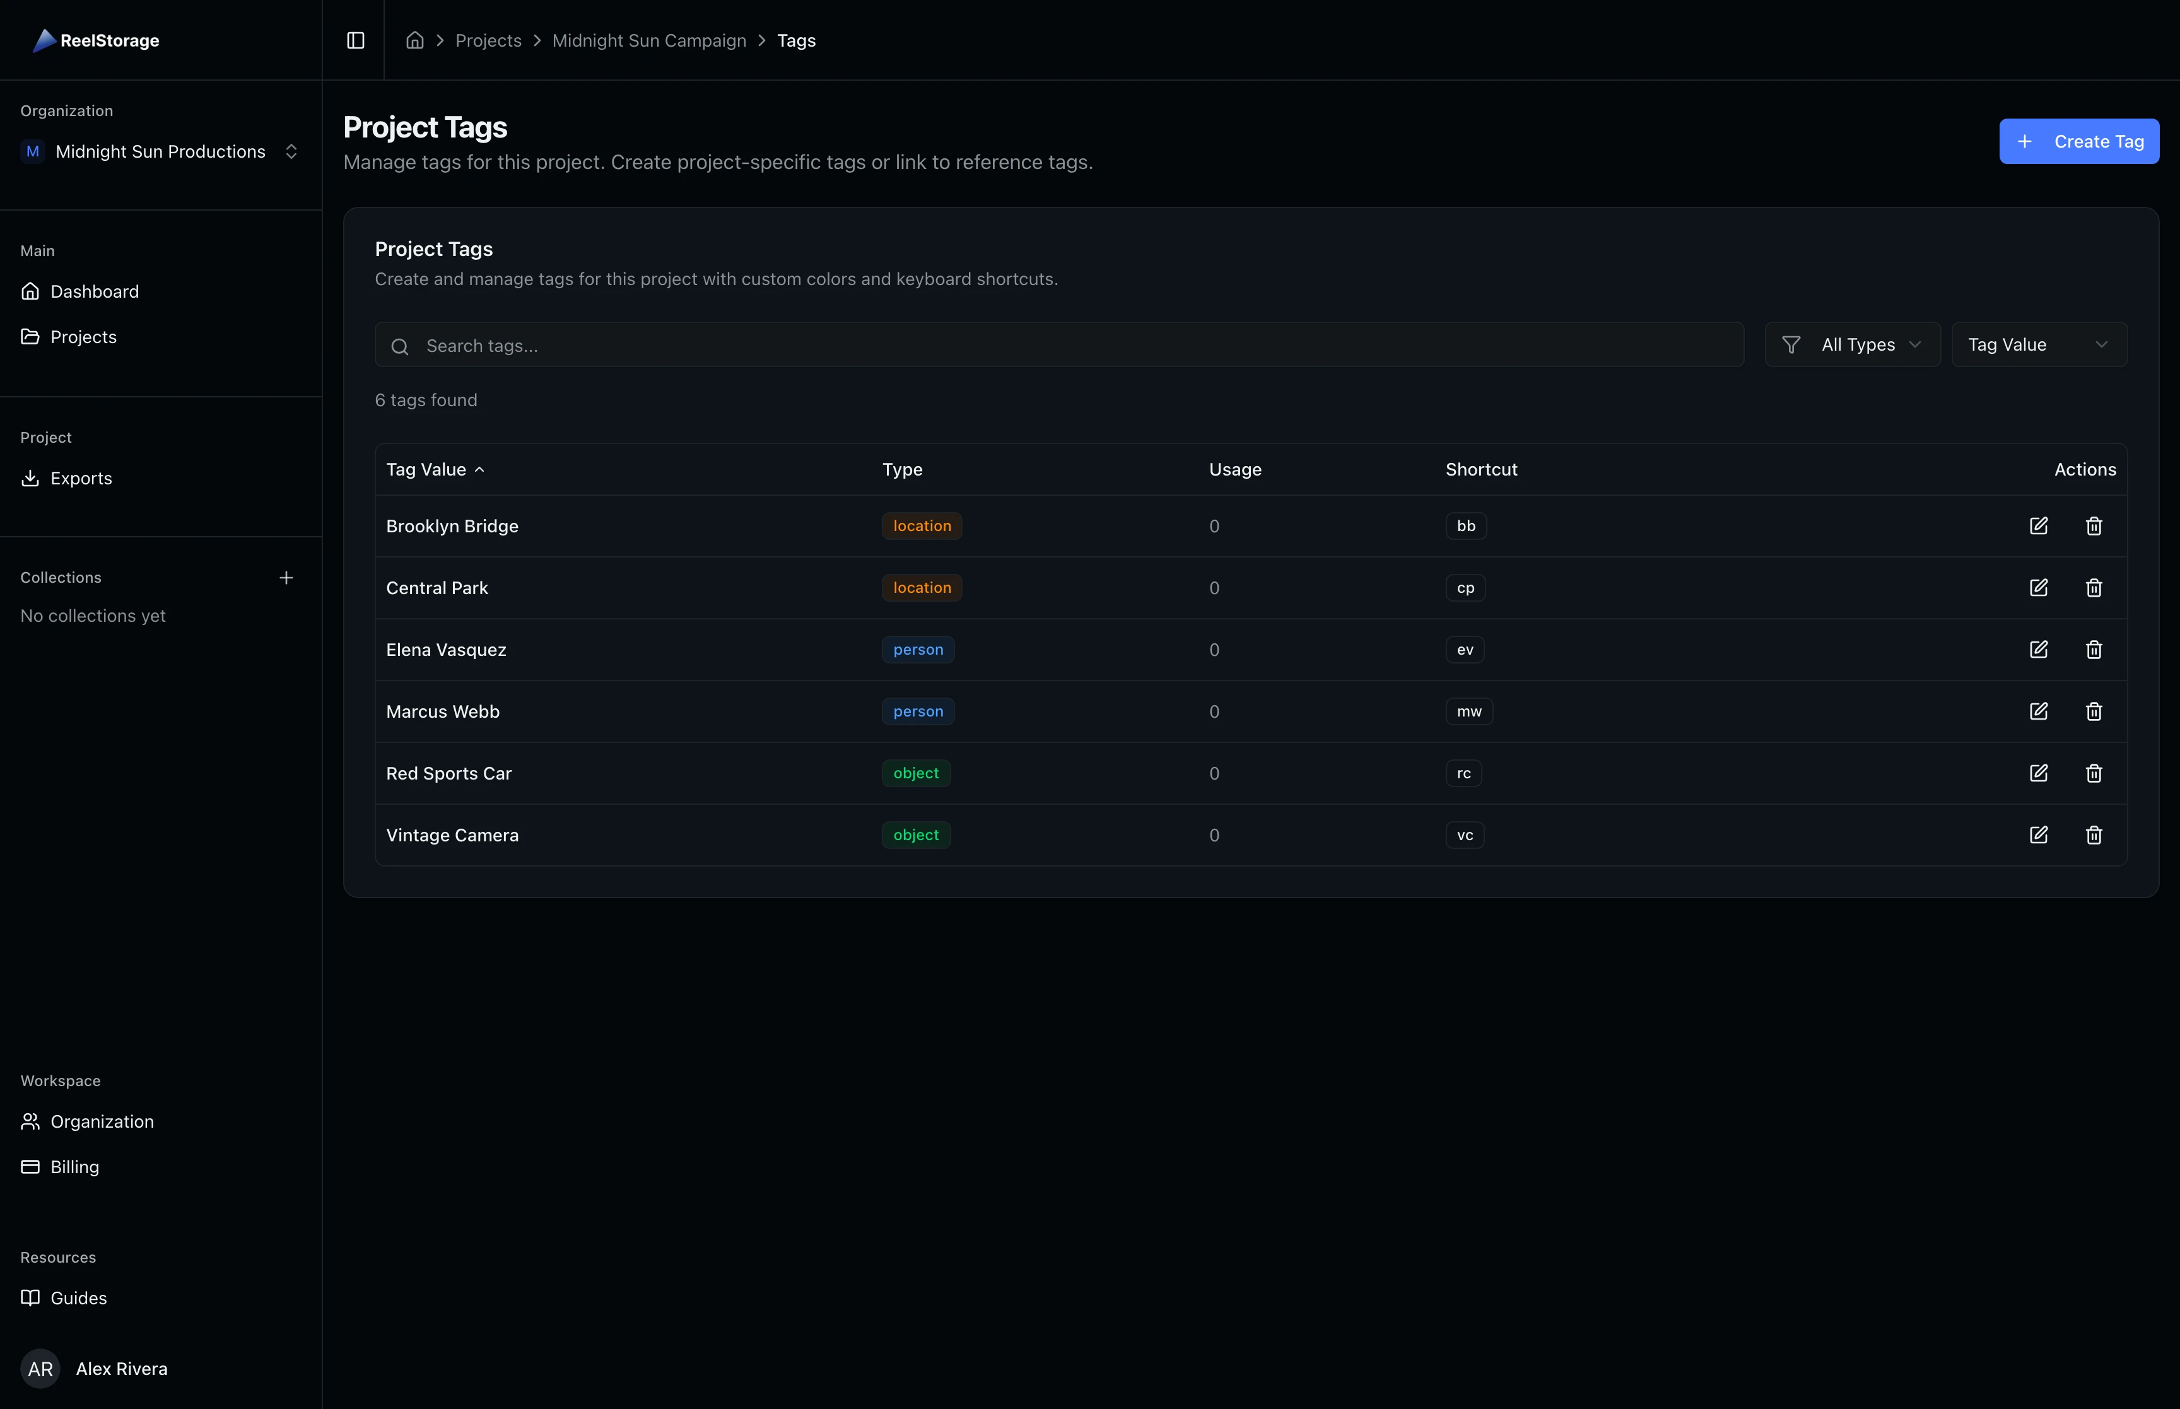Create a new tag with the Create Tag button
2180x1409 pixels.
tap(2078, 141)
